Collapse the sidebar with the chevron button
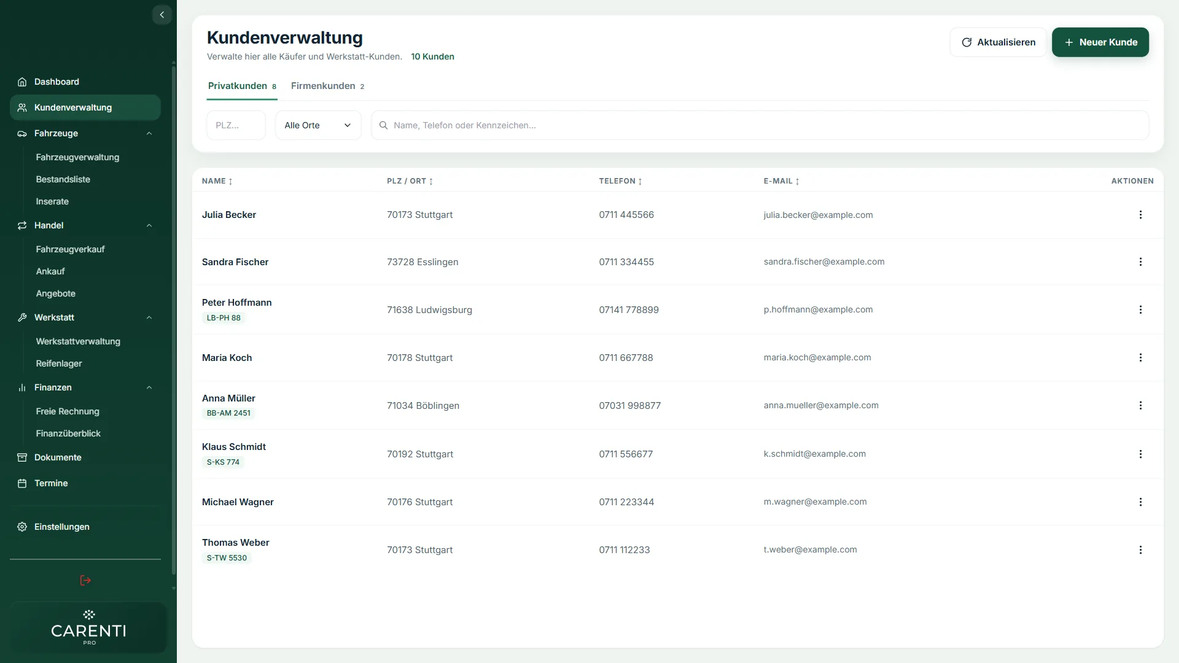Viewport: 1179px width, 663px height. [x=161, y=15]
